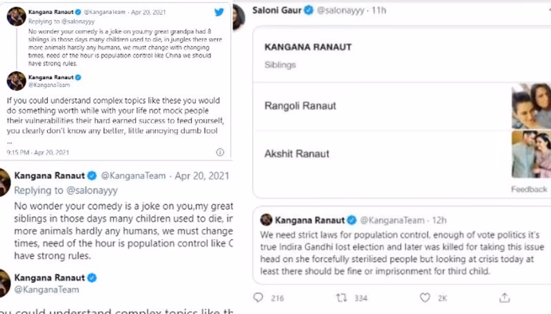This screenshot has width=551, height=314.
Task: Click the retweet icon showing 334
Action: click(x=341, y=297)
